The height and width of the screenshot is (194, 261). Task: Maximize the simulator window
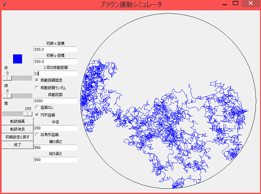pos(235,3)
